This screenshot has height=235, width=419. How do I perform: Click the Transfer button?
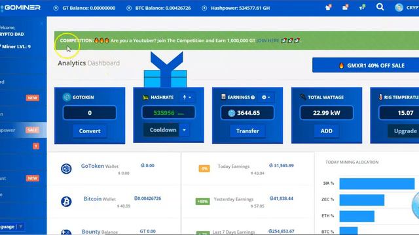click(247, 131)
